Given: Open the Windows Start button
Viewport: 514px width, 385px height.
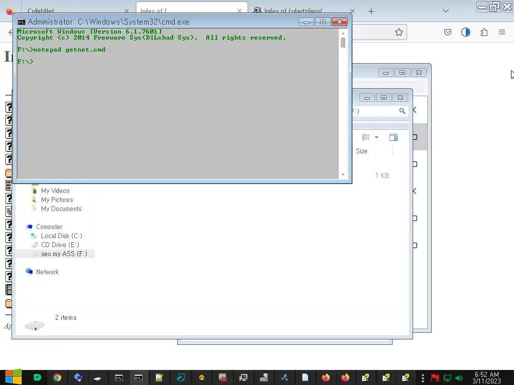Looking at the screenshot, I should (x=13, y=377).
